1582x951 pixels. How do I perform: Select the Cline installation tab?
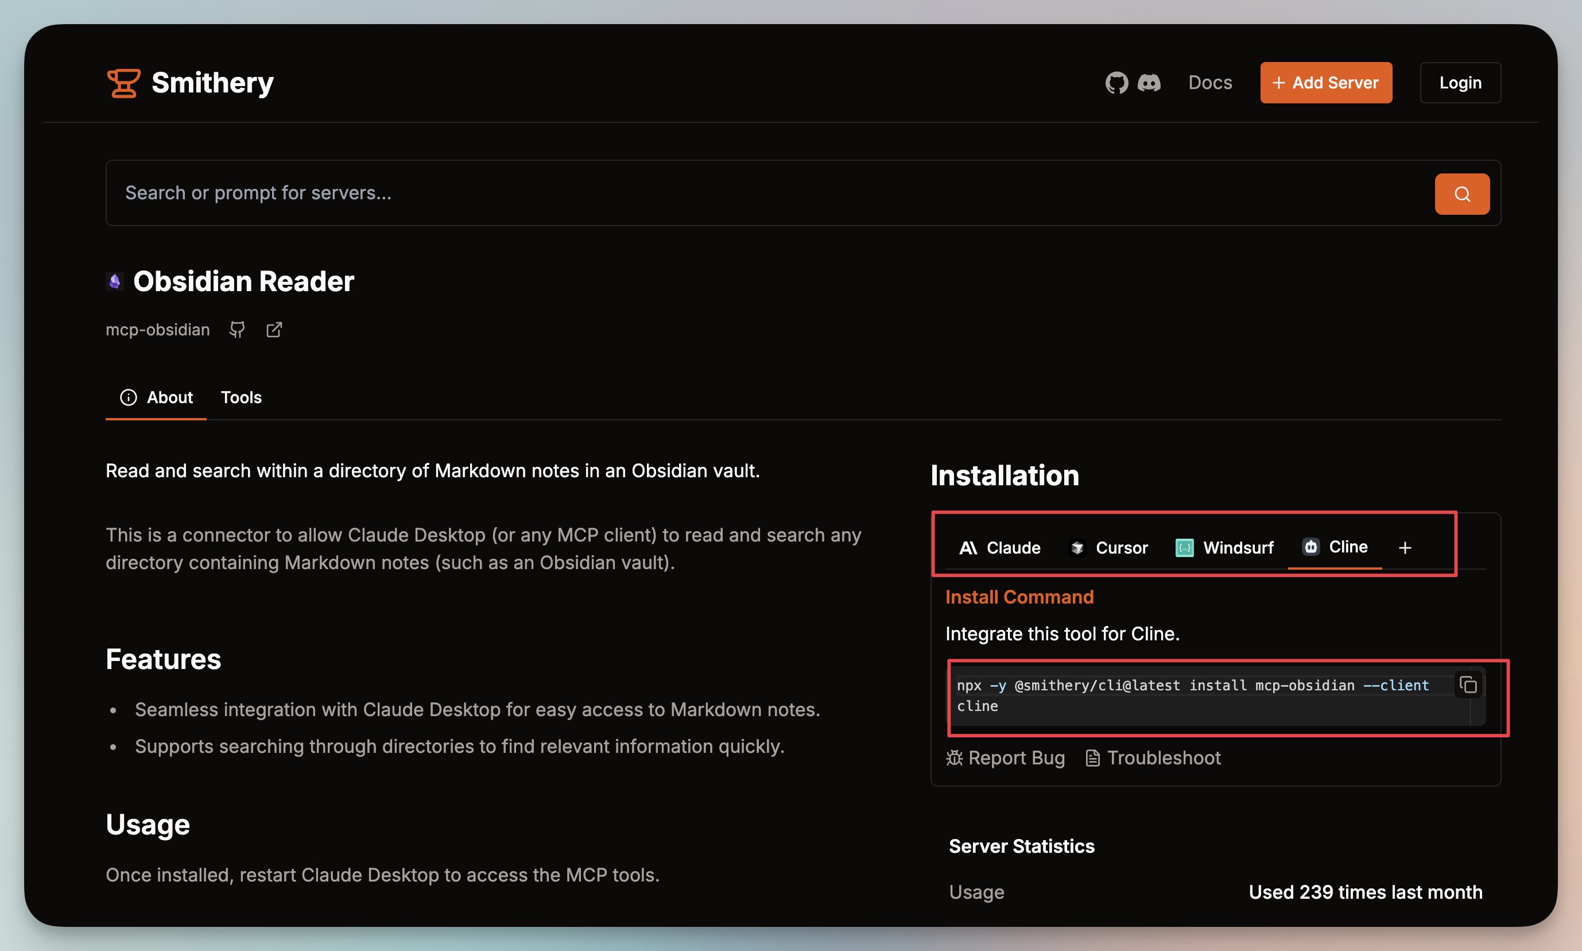[1335, 547]
